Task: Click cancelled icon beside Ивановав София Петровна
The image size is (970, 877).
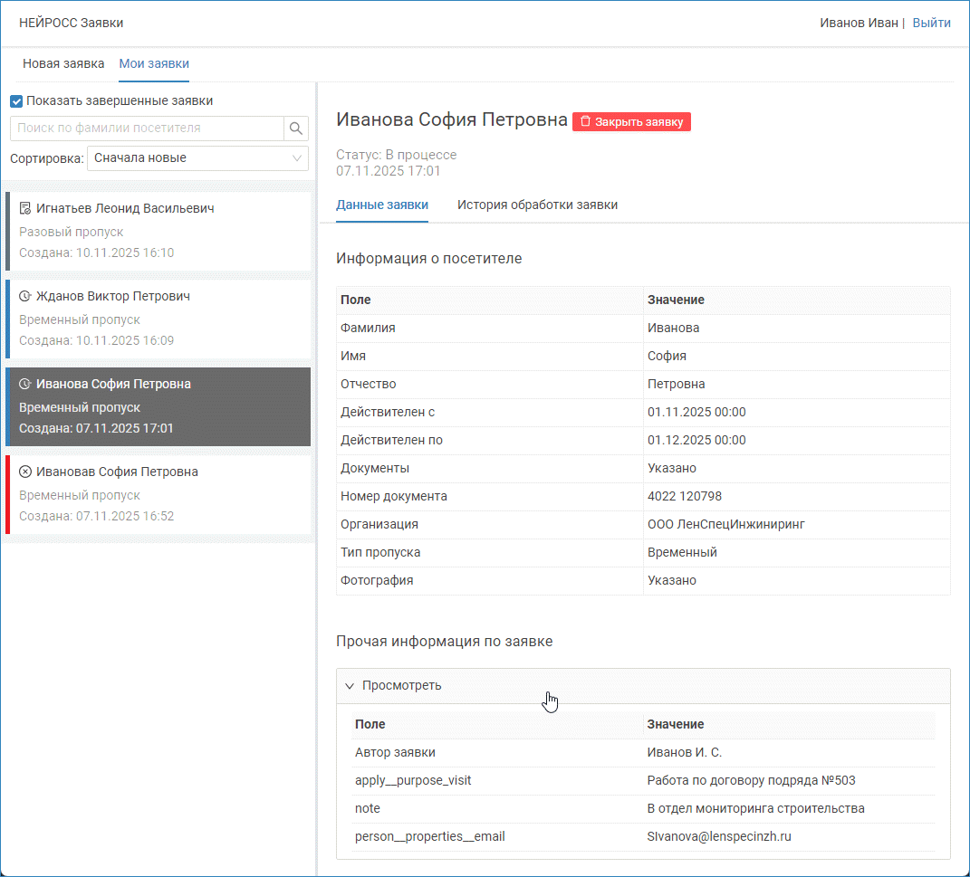Action: point(25,472)
